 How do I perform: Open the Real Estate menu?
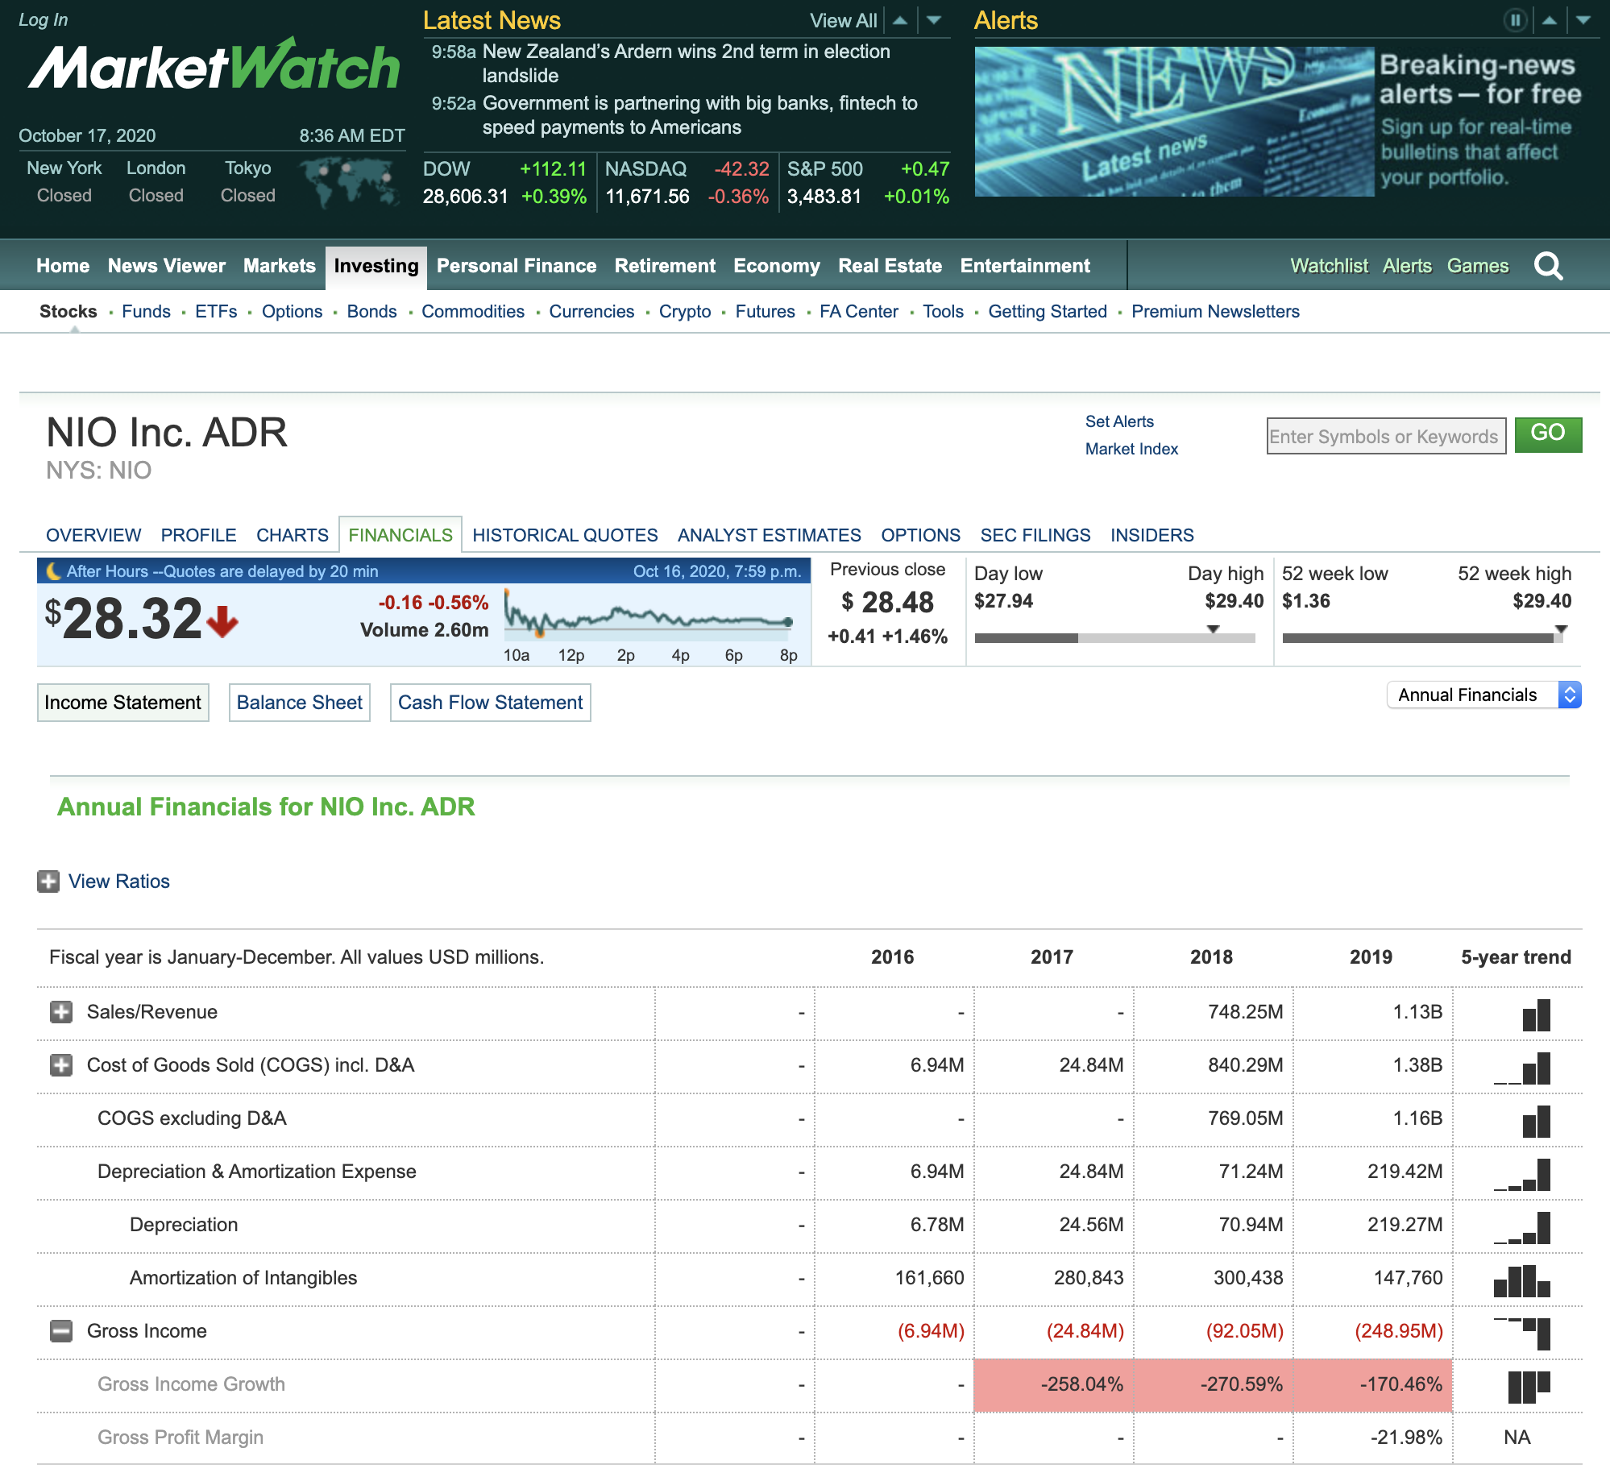(890, 266)
